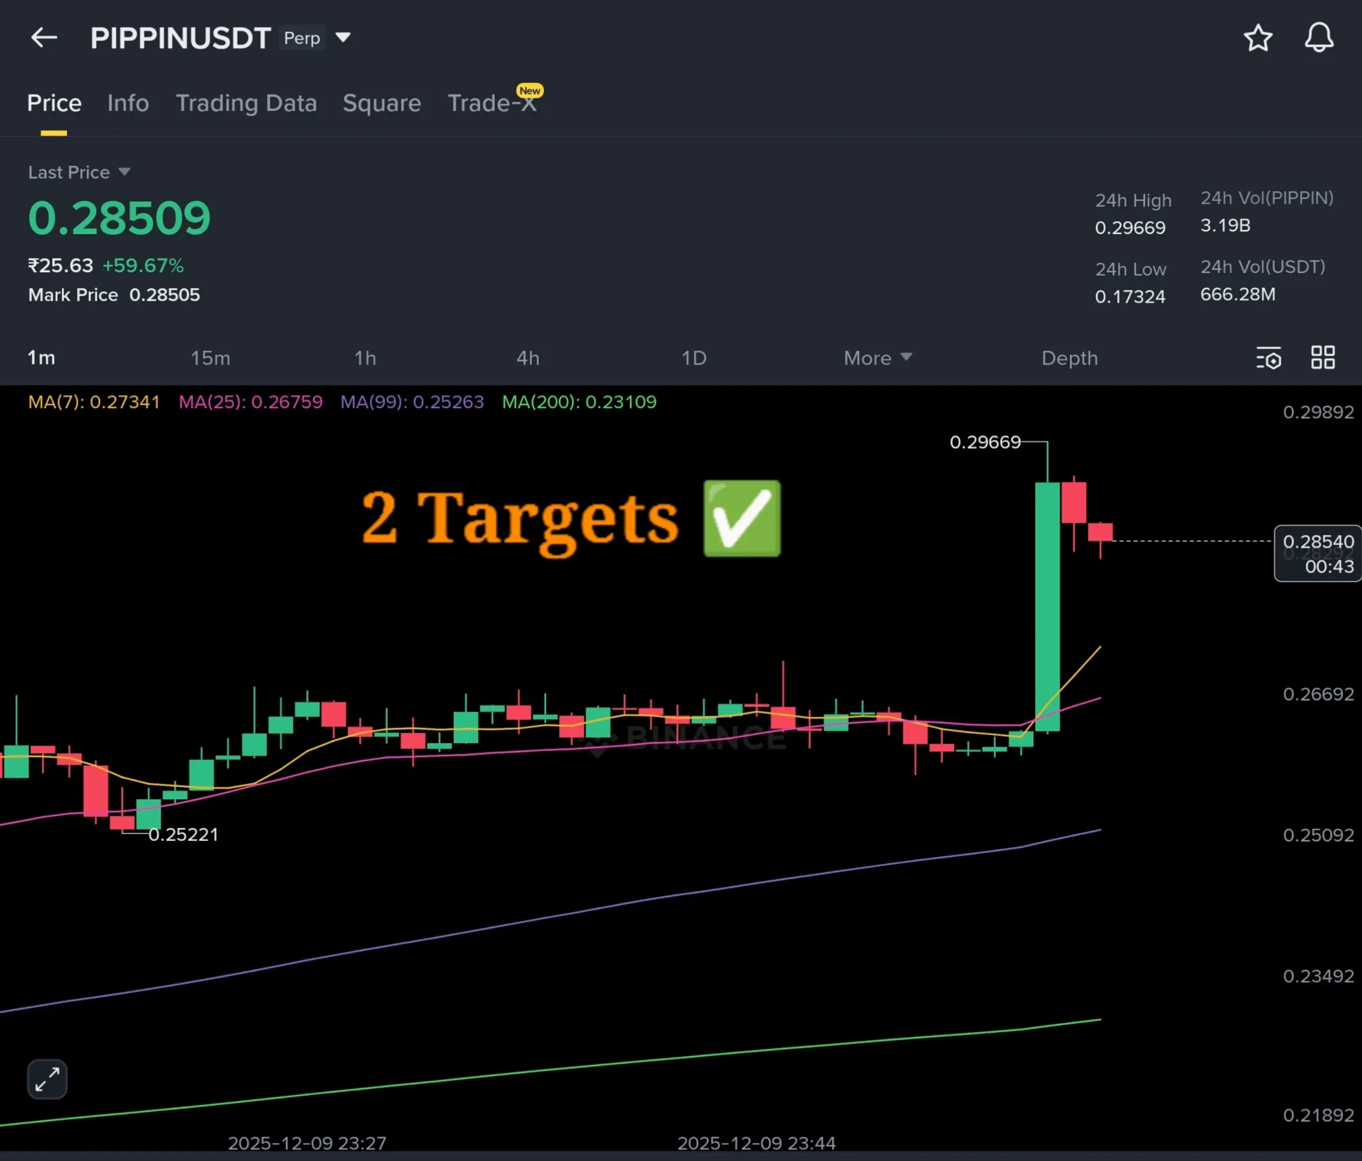The height and width of the screenshot is (1161, 1362).
Task: Expand PIPPINUSDT Perp pair selector arrow
Action: [343, 37]
